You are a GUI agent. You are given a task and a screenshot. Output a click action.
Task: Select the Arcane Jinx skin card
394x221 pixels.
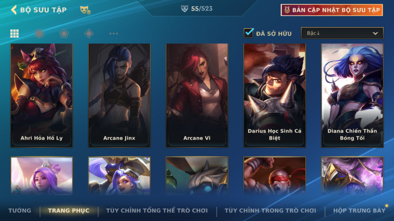coord(119,95)
